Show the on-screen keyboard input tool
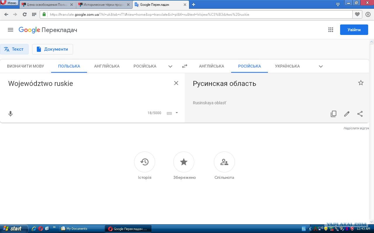The width and height of the screenshot is (374, 233). click(169, 113)
